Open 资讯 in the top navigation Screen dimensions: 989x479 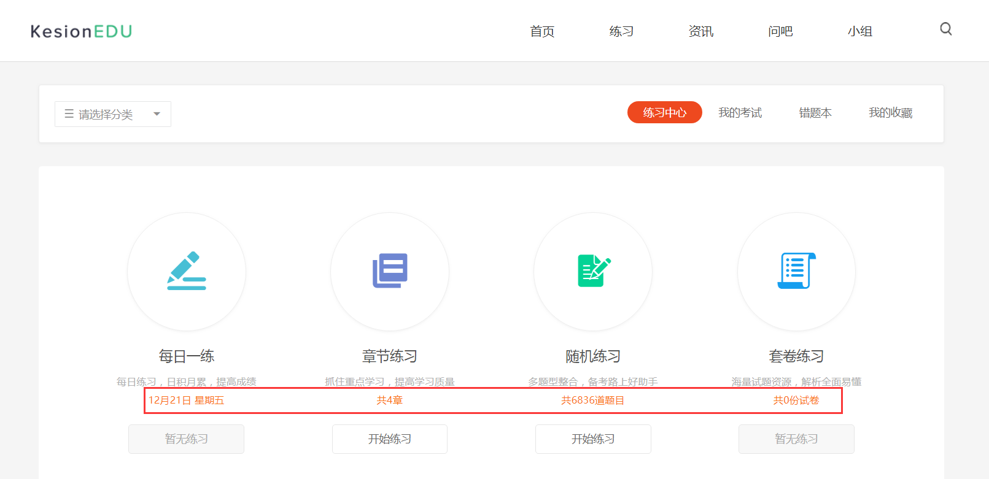(x=701, y=31)
